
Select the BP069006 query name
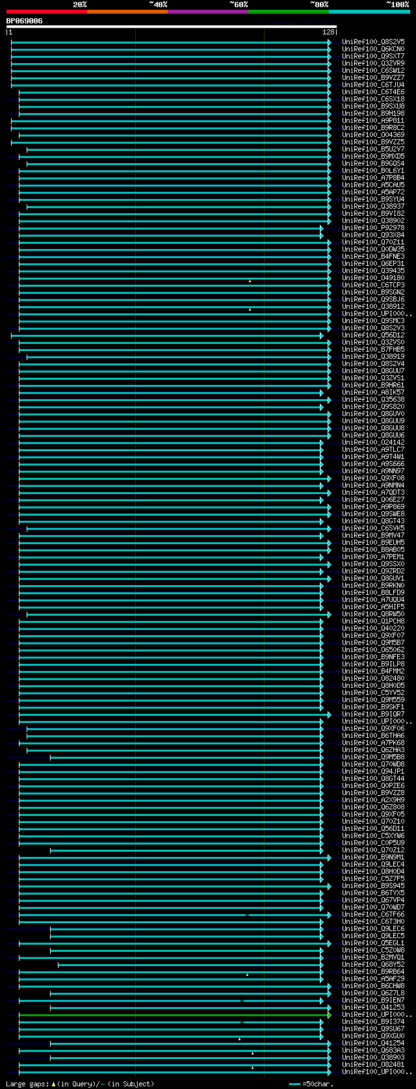[x=25, y=21]
